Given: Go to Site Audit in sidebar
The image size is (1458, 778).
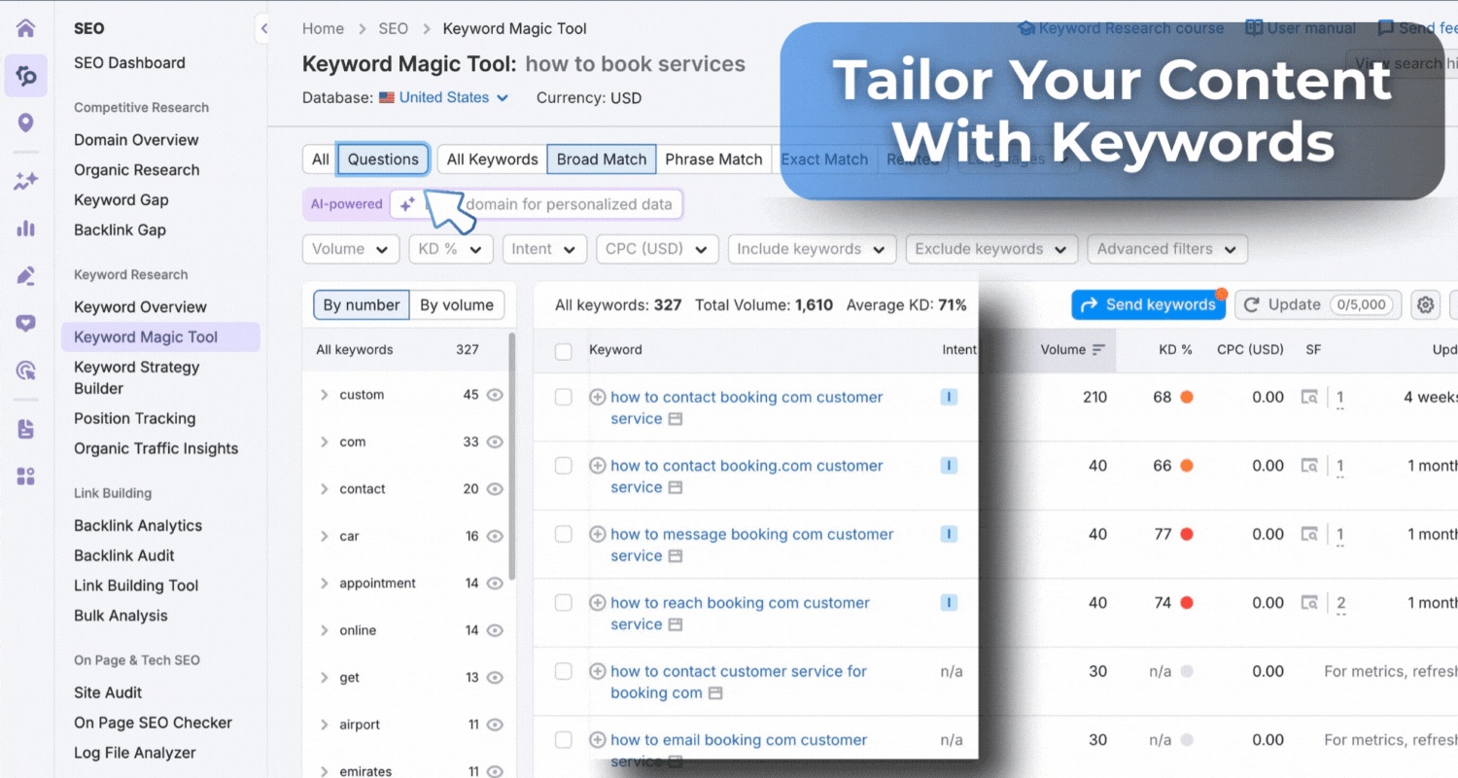Looking at the screenshot, I should (108, 692).
